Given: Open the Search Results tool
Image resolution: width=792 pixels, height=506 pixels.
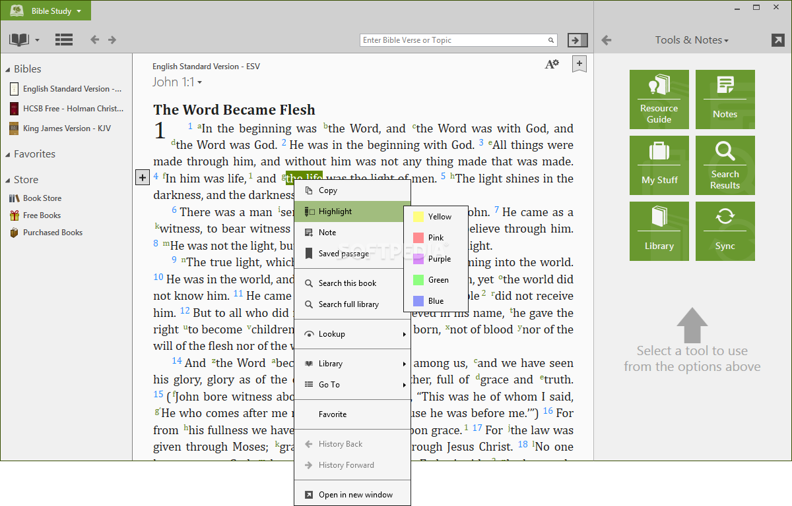Looking at the screenshot, I should click(x=725, y=165).
